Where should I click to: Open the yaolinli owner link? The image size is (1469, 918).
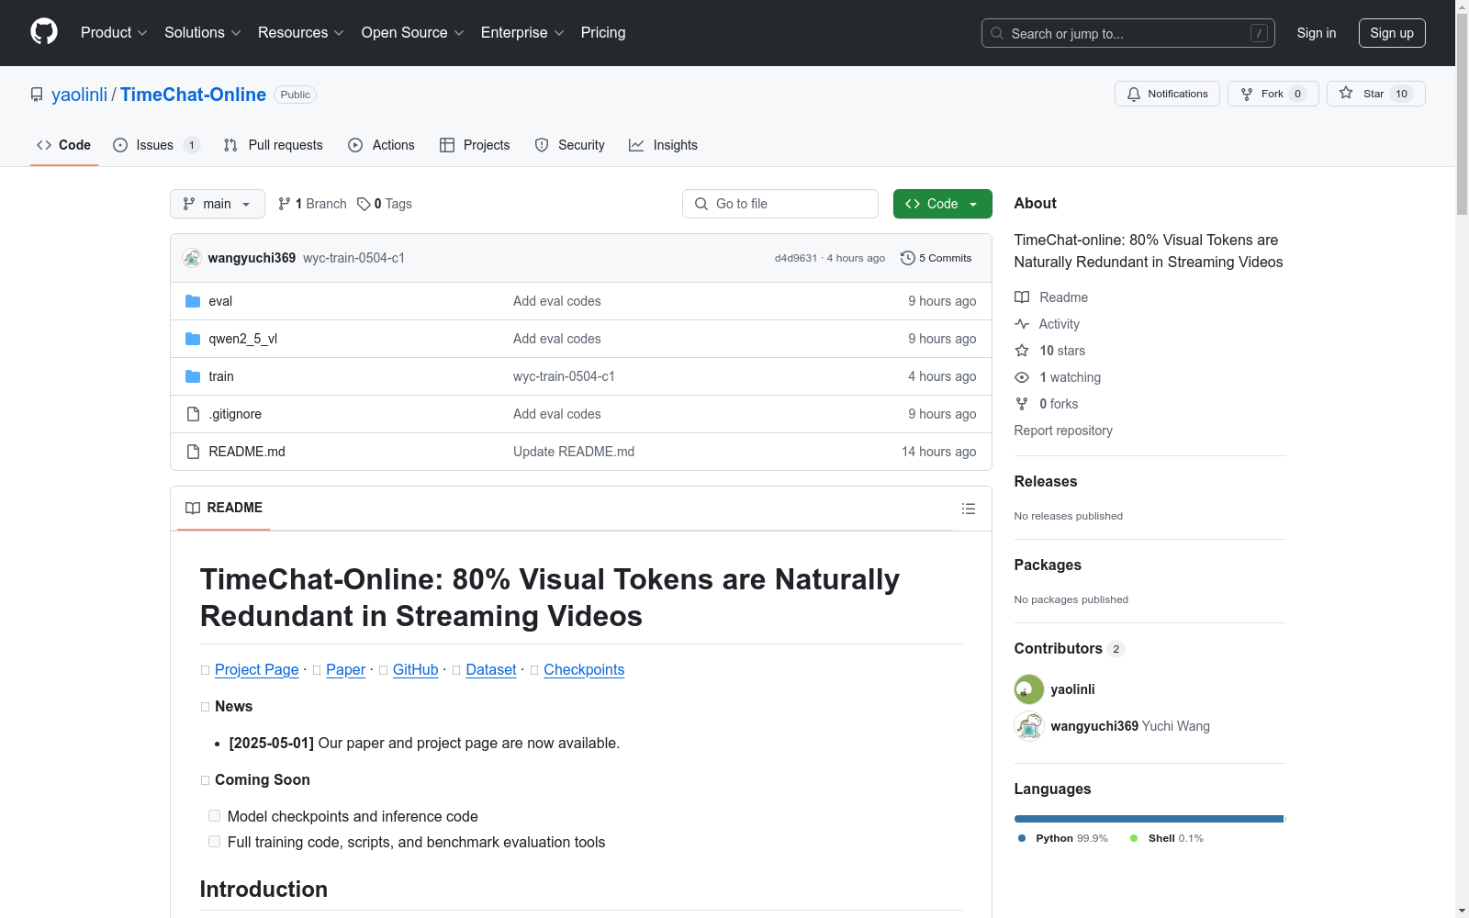click(x=79, y=95)
